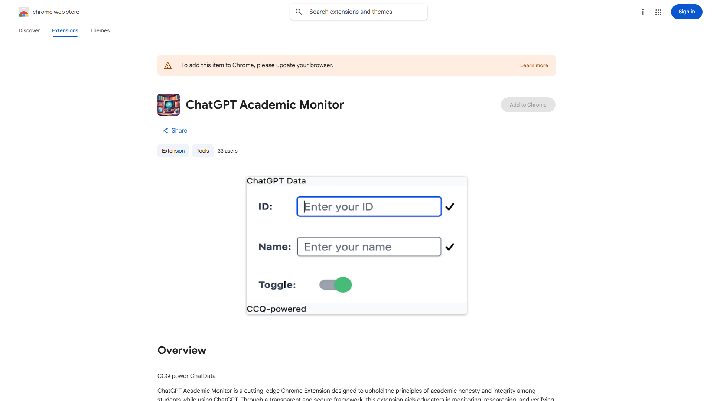This screenshot has width=713, height=401.
Task: Click the ChatGPT Academic Monitor extension icon
Action: [x=168, y=104]
